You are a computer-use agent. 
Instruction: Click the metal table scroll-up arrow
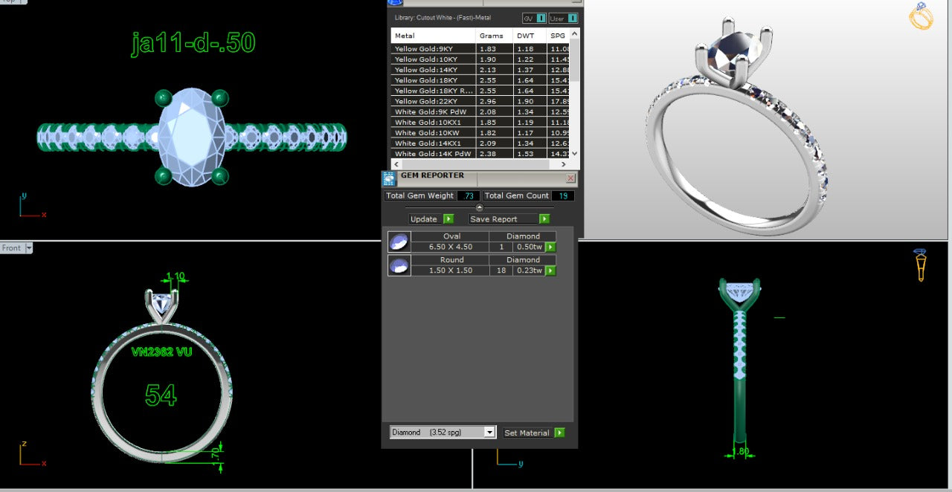574,34
